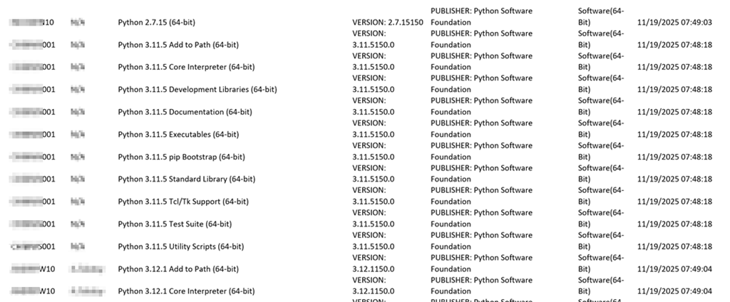
Task: Click Python 3.11.5 Development Libraries entry
Action: [197, 90]
